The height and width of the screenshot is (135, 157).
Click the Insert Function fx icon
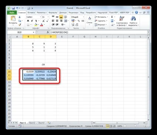pos(48,32)
